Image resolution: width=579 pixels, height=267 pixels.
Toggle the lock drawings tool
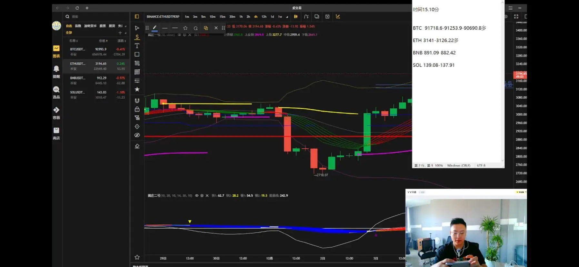(x=137, y=109)
